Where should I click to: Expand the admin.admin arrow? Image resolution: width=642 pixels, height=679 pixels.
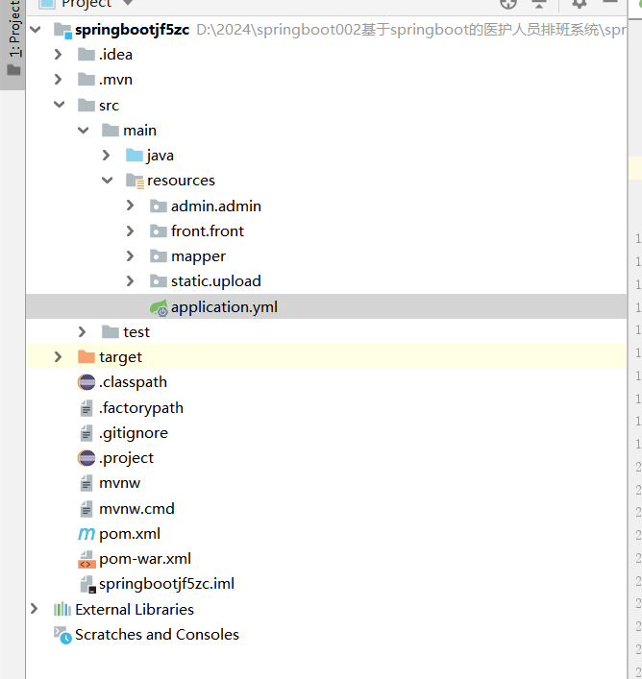[x=130, y=206]
